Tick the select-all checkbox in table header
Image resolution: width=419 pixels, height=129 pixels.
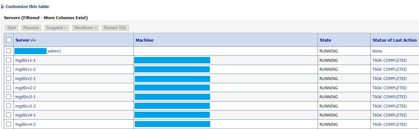tap(9, 40)
